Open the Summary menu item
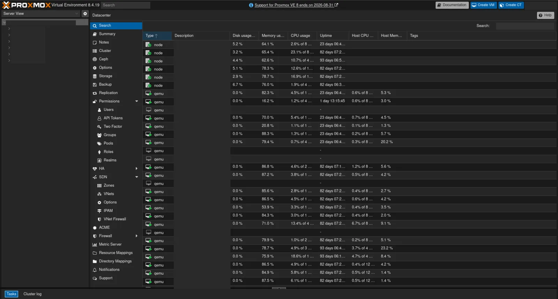Image resolution: width=558 pixels, height=299 pixels. (116, 34)
